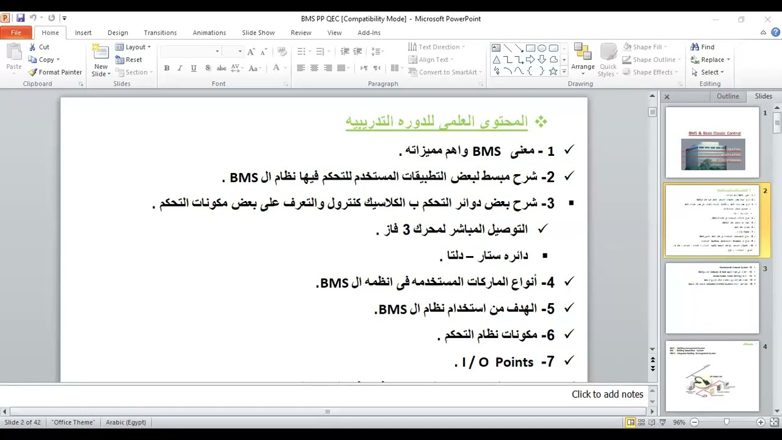Select the Oval shape in gallery

542,48
